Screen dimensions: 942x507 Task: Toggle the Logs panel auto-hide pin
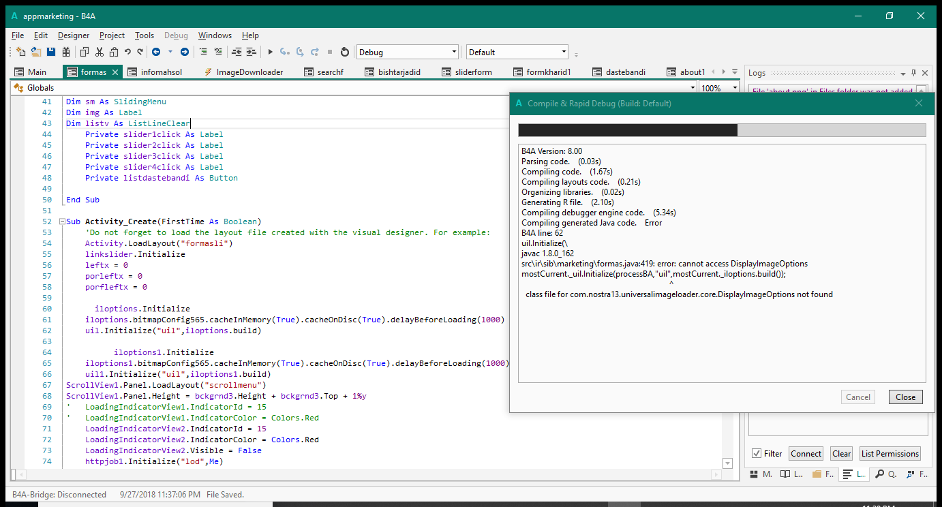point(913,73)
